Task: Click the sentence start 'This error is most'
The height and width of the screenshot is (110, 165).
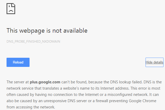Action: pos(145,88)
